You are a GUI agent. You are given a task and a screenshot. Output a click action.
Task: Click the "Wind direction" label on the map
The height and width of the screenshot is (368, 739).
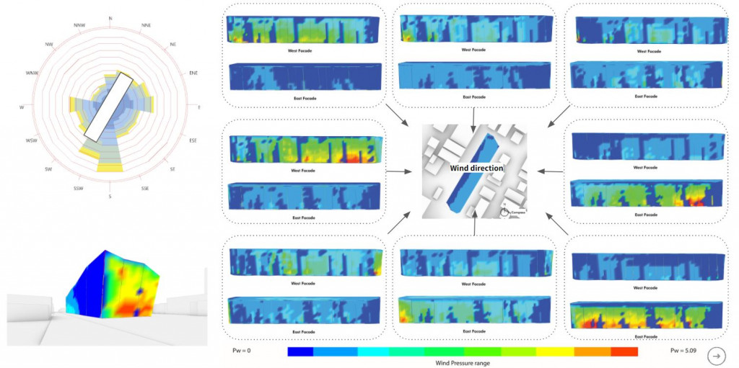(x=476, y=168)
